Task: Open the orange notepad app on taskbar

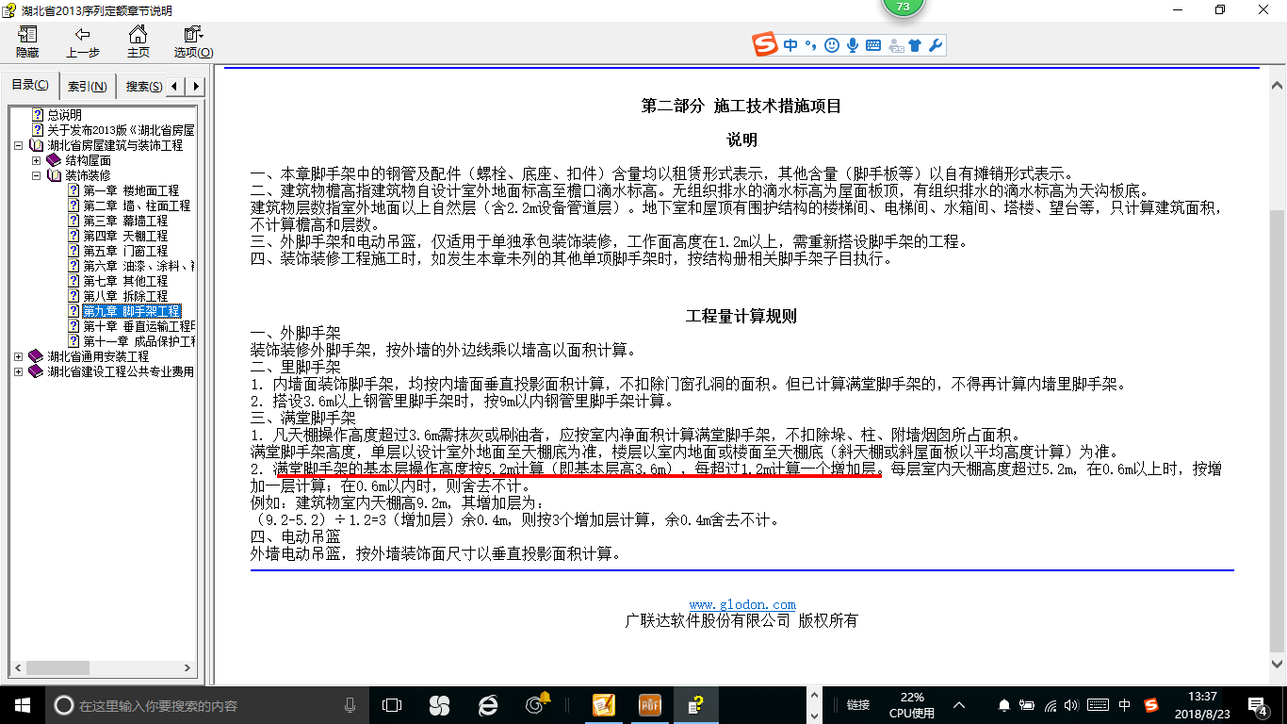Action: 603,704
